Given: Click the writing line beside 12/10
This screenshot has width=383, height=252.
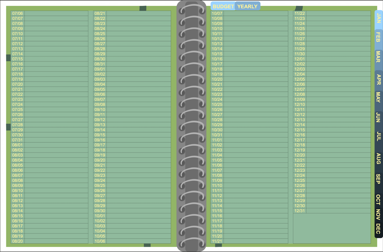Looking at the screenshot, I should pyautogui.click(x=338, y=105).
